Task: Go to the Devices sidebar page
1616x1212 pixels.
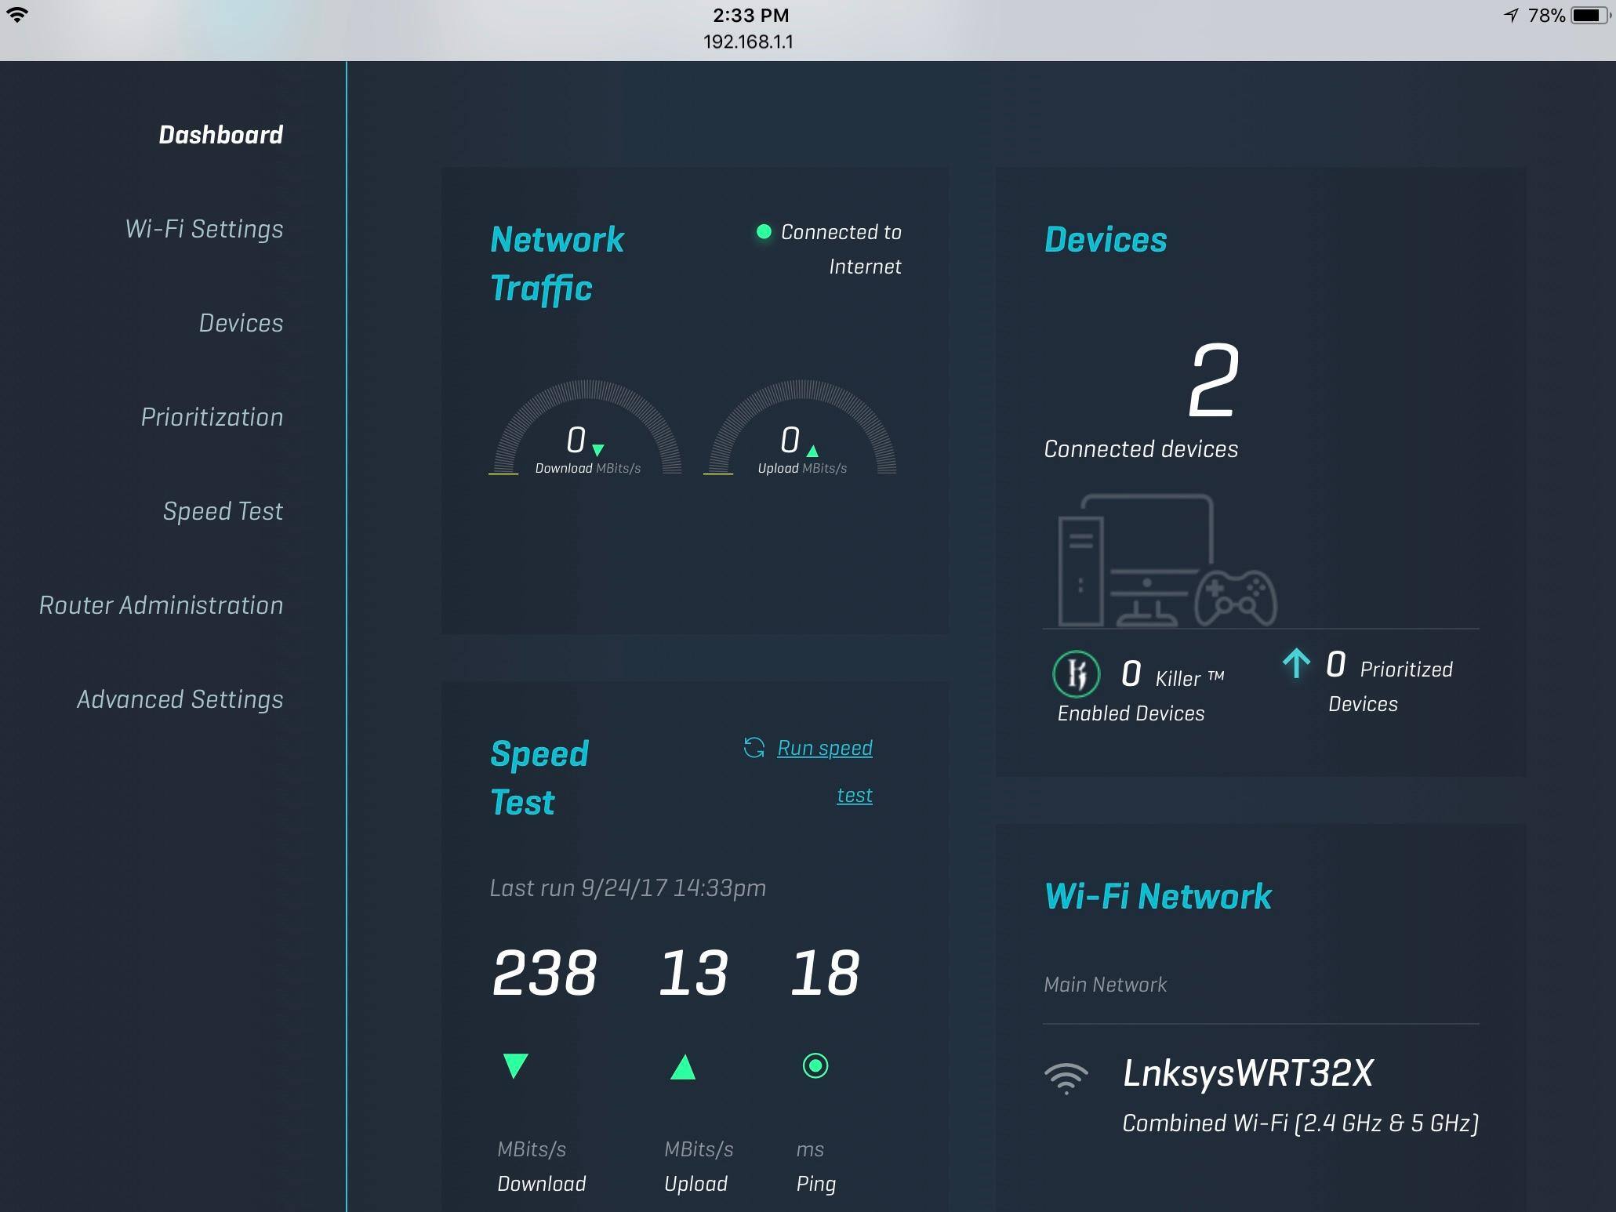Action: point(241,323)
